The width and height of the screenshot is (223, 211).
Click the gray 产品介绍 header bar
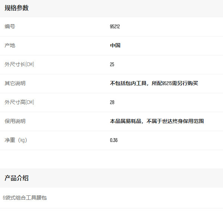tap(112, 178)
